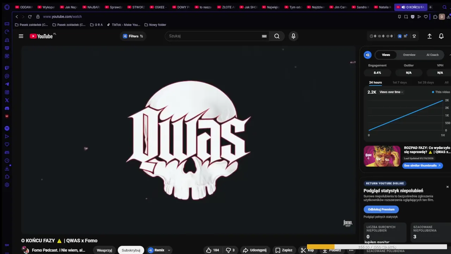Open browser tab search magnifier
Viewport: 451px width, 254px height.
point(445,7)
